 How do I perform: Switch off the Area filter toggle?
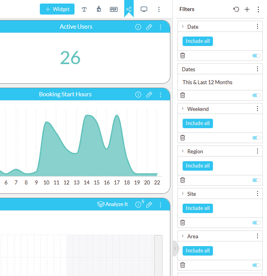[x=256, y=265]
